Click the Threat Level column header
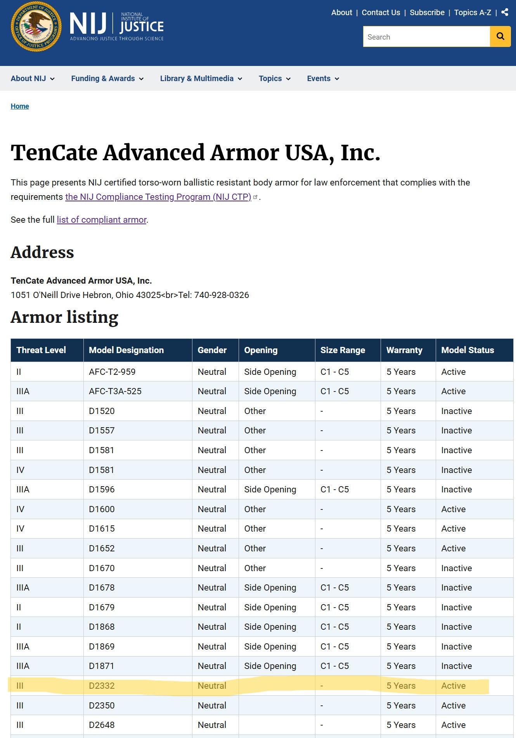 point(41,350)
